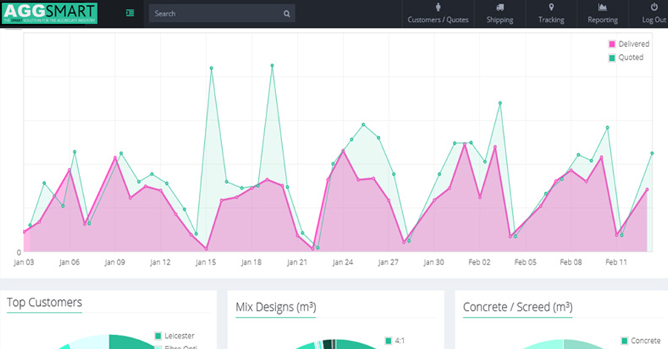Toggle the Concrete legend swatch
Screen dimensions: 668x349
tap(624, 341)
